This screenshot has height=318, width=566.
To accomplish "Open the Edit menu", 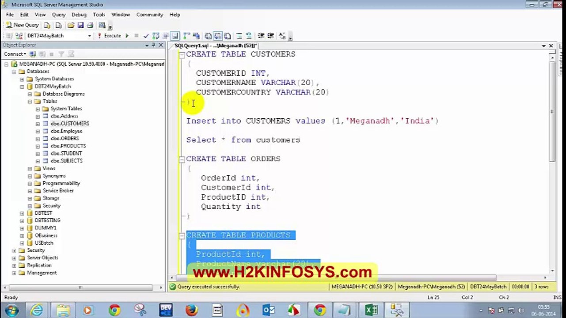I will [24, 15].
